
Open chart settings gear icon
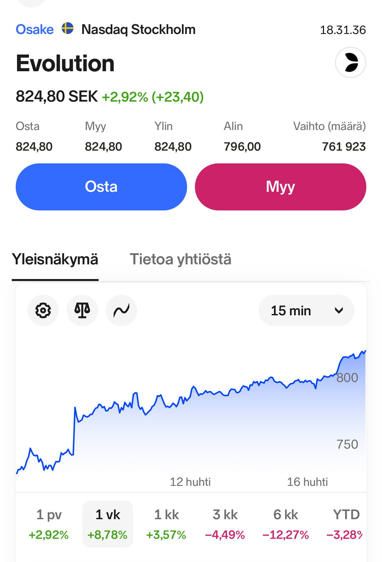pyautogui.click(x=43, y=310)
